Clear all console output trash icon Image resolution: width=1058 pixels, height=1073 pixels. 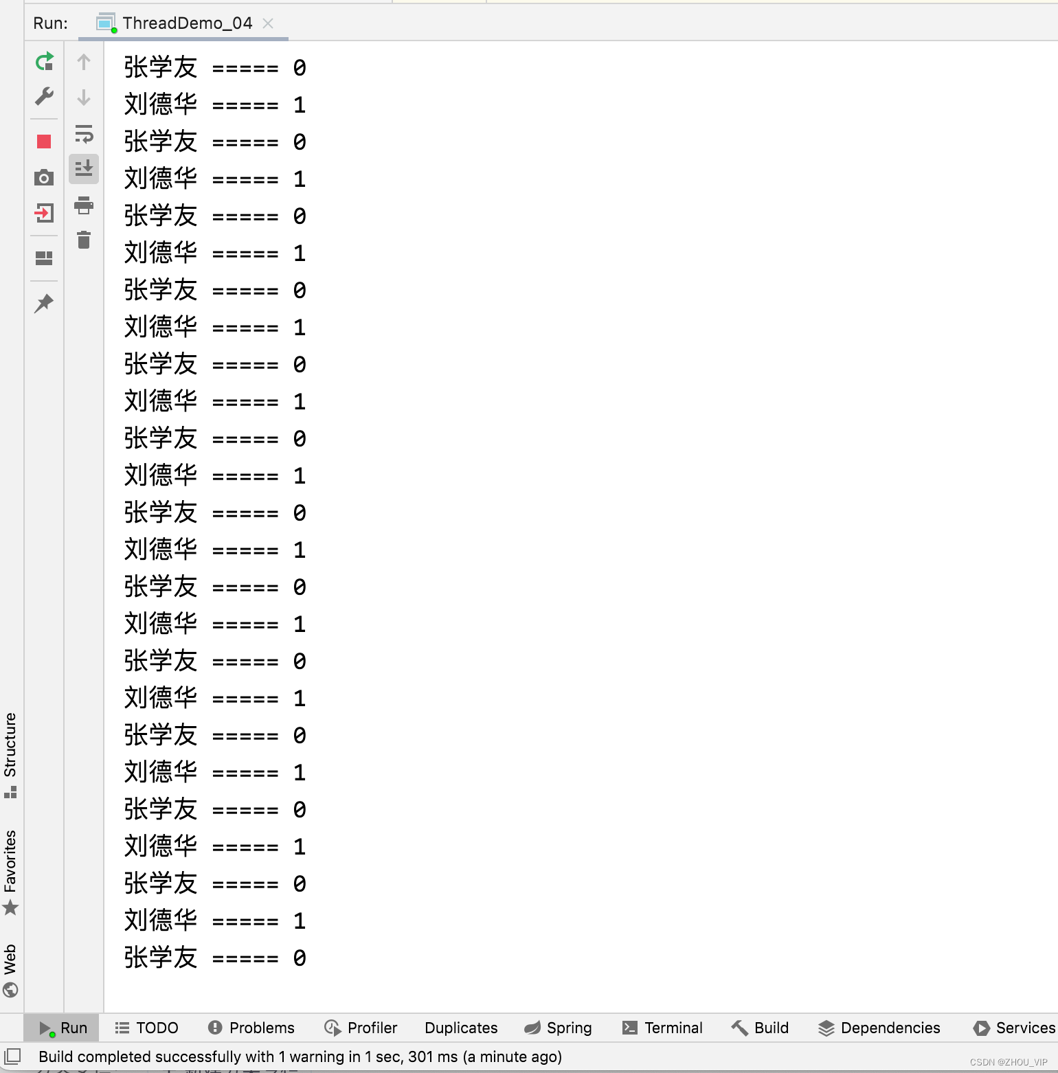pos(84,240)
